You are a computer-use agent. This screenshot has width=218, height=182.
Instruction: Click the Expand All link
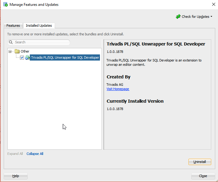[15, 154]
